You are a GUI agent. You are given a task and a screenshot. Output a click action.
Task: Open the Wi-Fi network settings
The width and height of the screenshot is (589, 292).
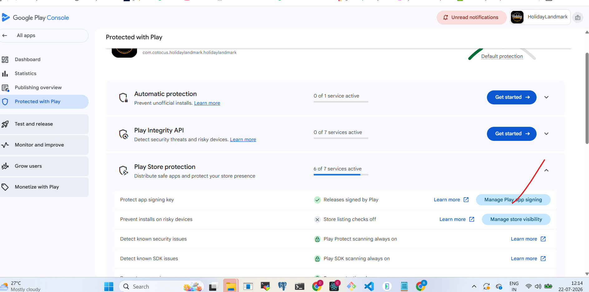coord(528,286)
